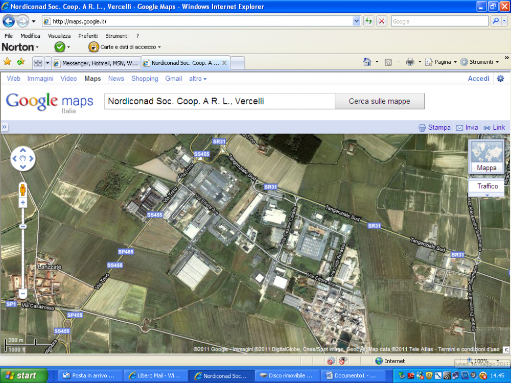Screen dimensions: 511x383
Task: Pan the map right with arrow
Action: click(31, 159)
